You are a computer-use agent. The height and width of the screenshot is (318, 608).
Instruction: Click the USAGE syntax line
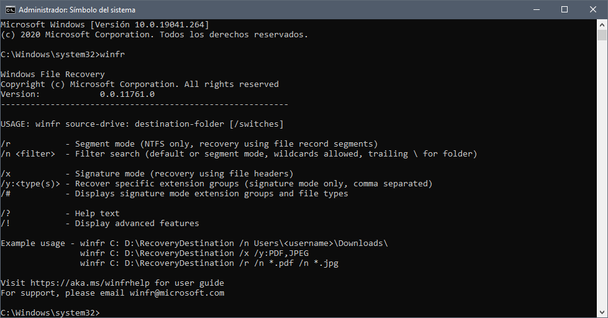point(142,124)
